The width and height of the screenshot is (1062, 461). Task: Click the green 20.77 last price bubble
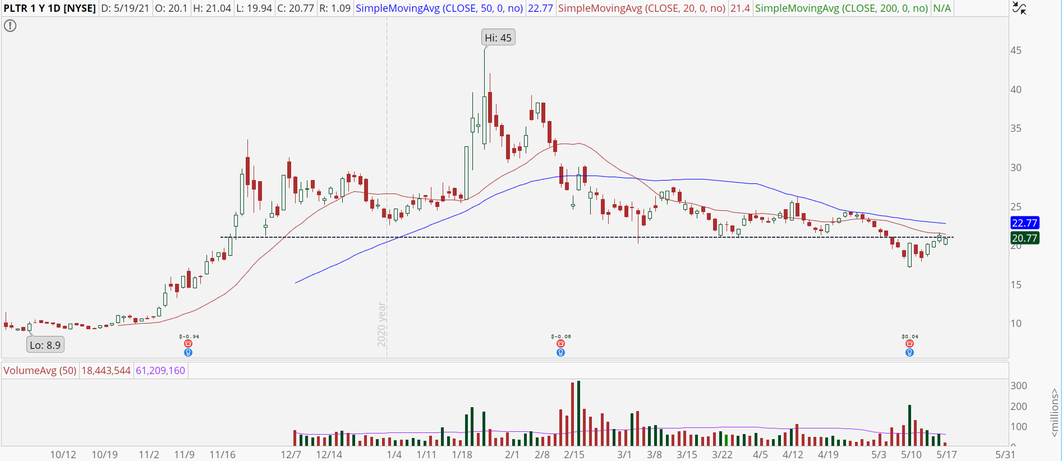tap(1024, 238)
